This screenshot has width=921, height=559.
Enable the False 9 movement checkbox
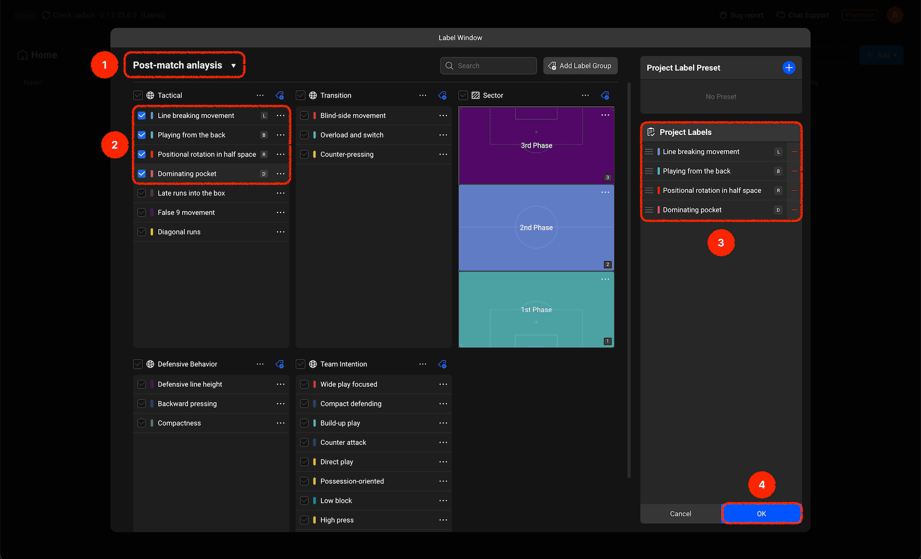tap(142, 213)
